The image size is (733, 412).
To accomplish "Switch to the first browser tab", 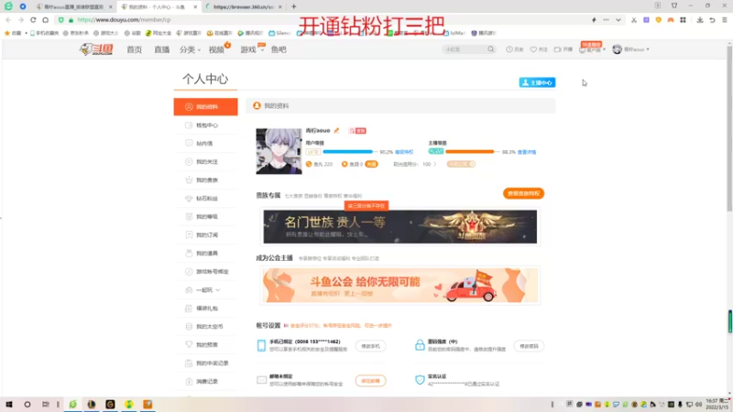I will coord(75,7).
